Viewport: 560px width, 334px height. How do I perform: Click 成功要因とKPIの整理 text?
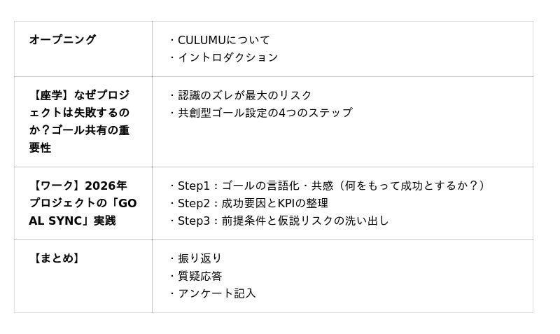[274, 203]
